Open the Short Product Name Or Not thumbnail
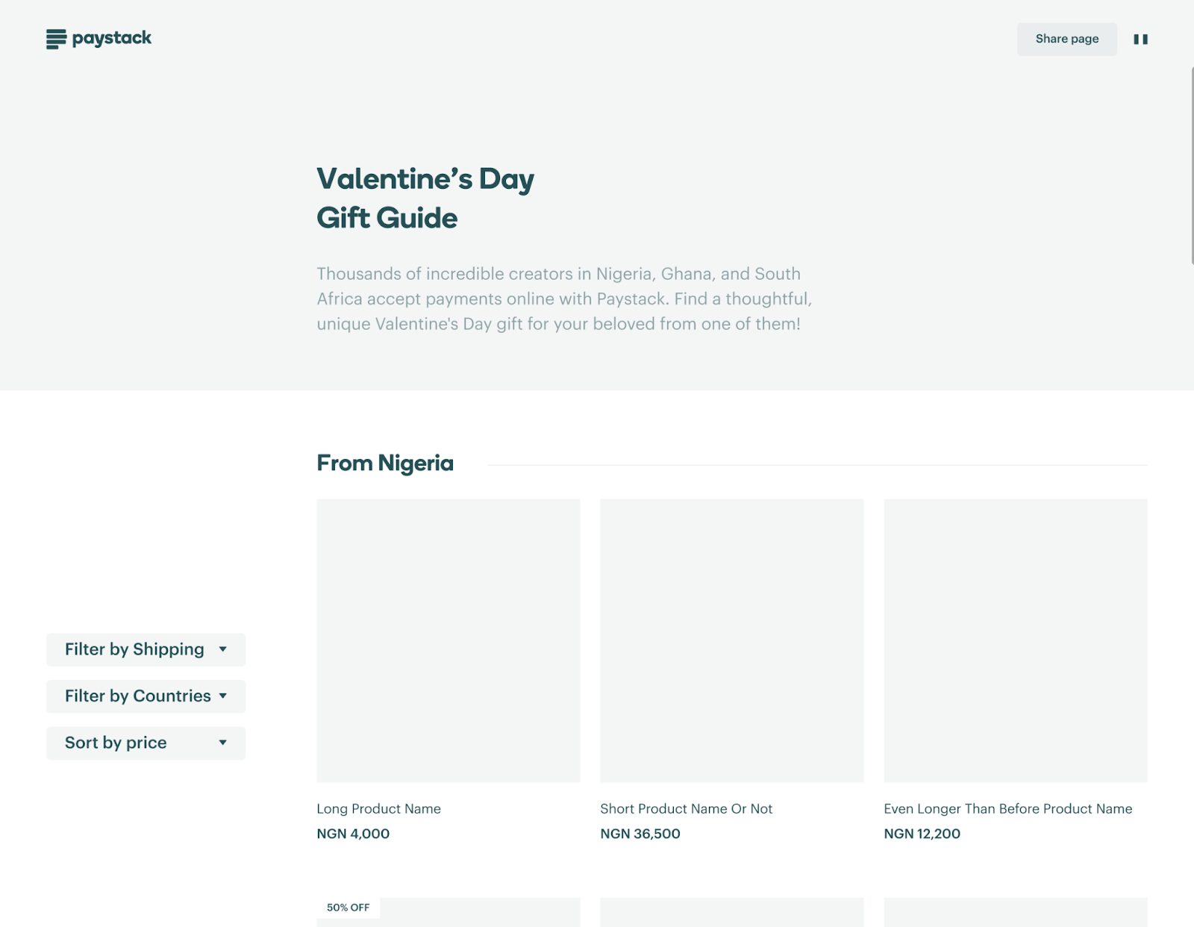The width and height of the screenshot is (1194, 927). 732,640
